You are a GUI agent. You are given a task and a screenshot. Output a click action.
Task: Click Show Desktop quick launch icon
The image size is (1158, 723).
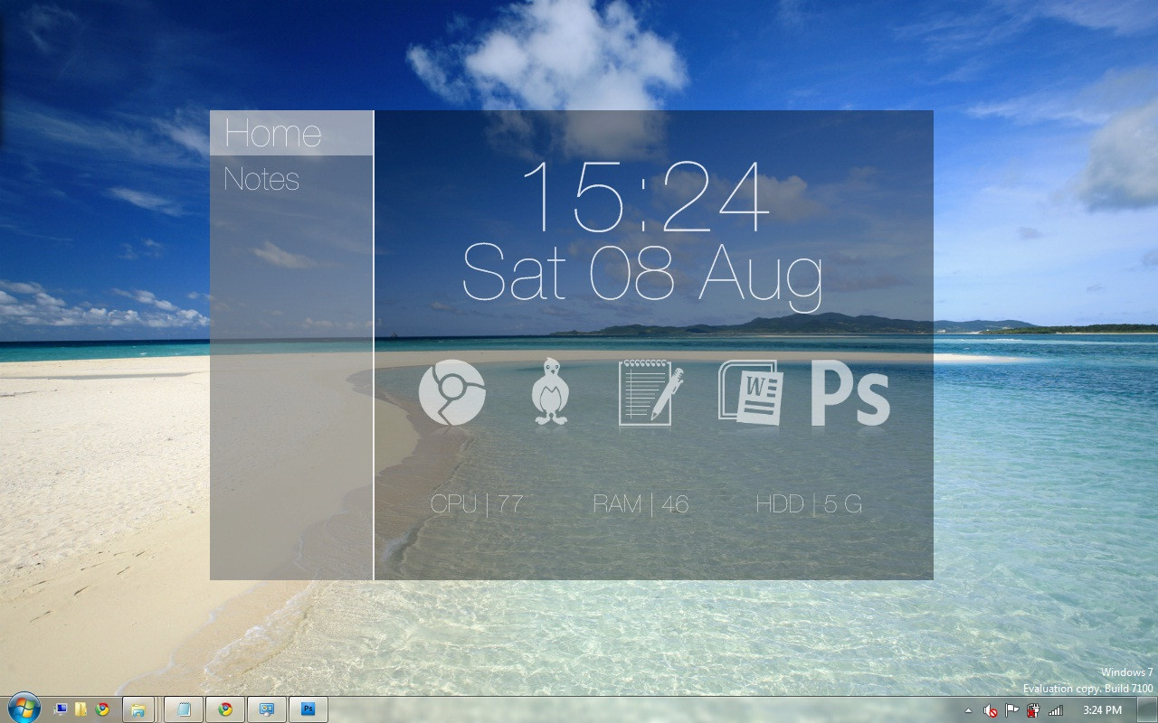(x=61, y=709)
